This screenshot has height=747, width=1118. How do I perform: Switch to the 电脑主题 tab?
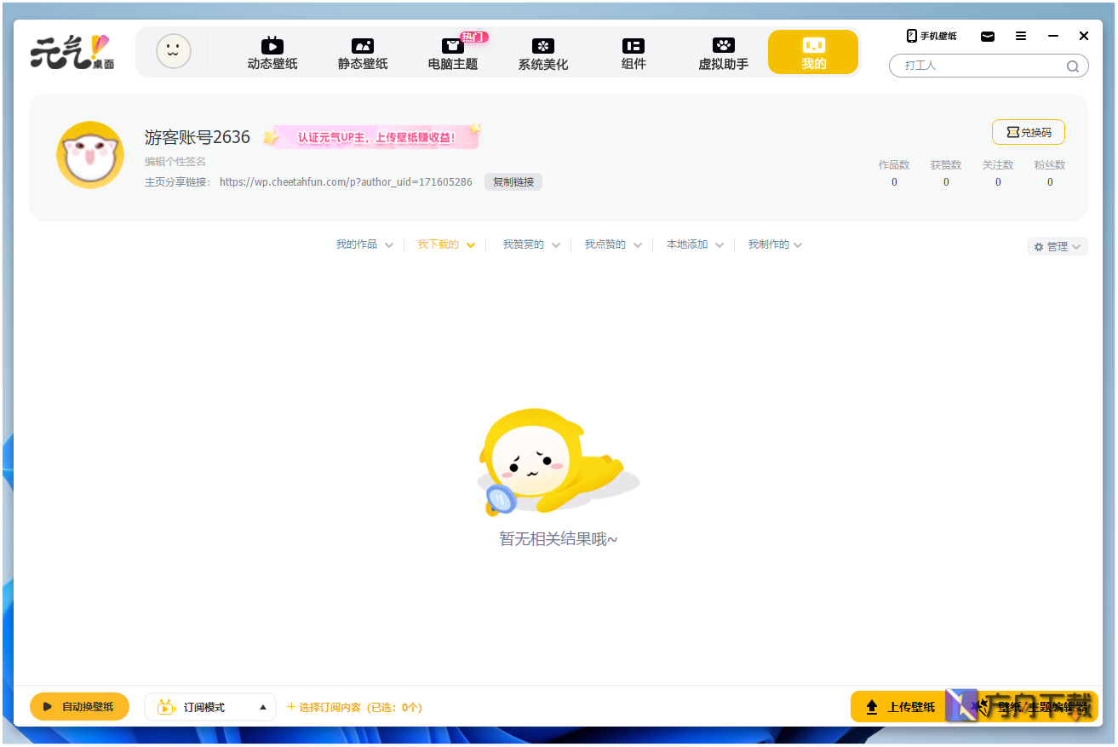453,54
